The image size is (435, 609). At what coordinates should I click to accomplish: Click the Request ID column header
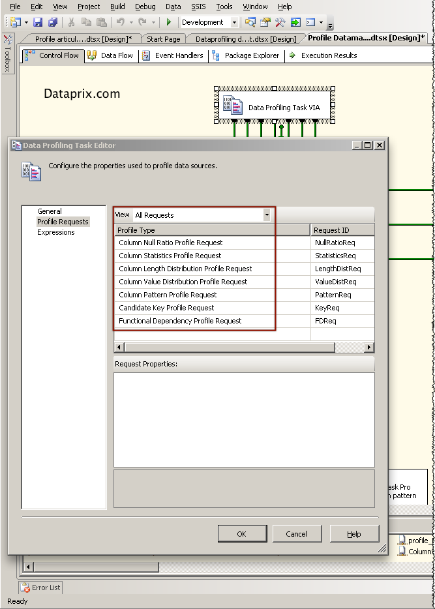click(x=342, y=230)
